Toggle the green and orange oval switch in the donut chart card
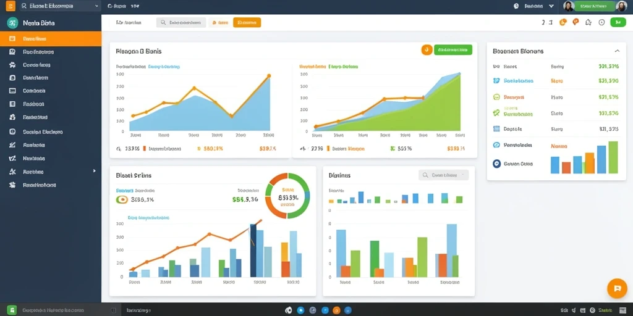The image size is (633, 316). (122, 199)
